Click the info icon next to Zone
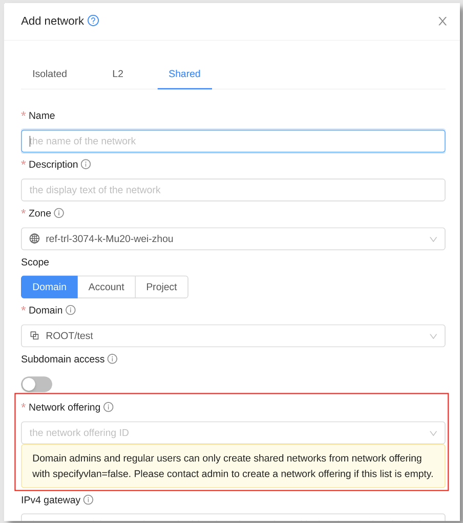Image resolution: width=463 pixels, height=523 pixels. point(59,213)
